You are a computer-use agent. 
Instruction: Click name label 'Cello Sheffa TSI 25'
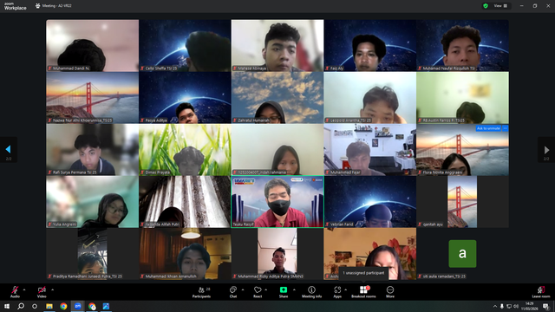pos(161,68)
